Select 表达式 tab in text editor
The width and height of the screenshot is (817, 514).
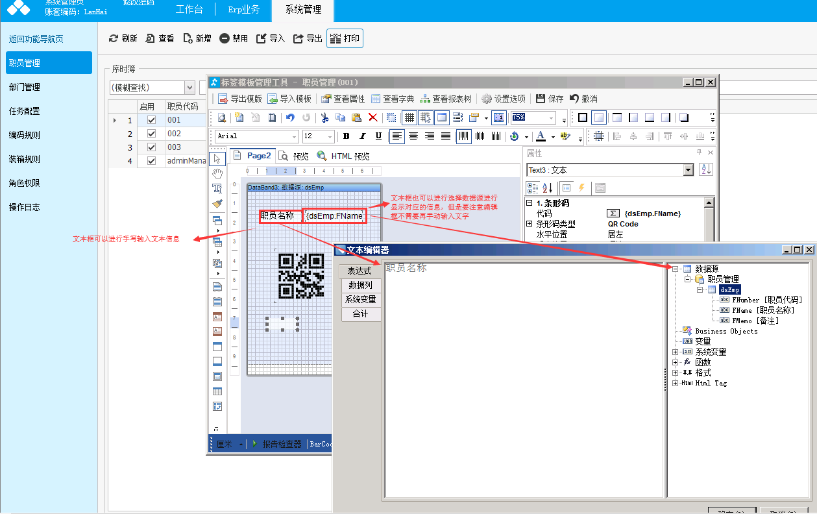click(359, 271)
